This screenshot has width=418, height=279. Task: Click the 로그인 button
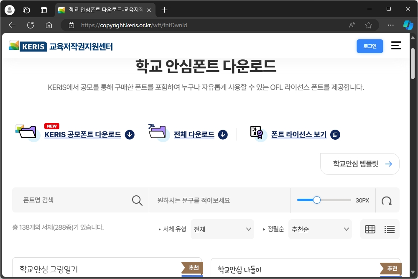(370, 46)
